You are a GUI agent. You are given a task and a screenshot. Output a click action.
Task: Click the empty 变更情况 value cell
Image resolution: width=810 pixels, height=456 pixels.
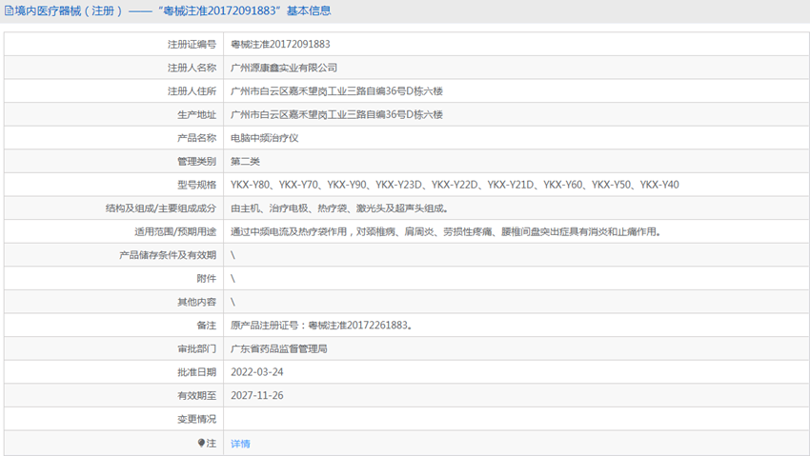pos(515,419)
